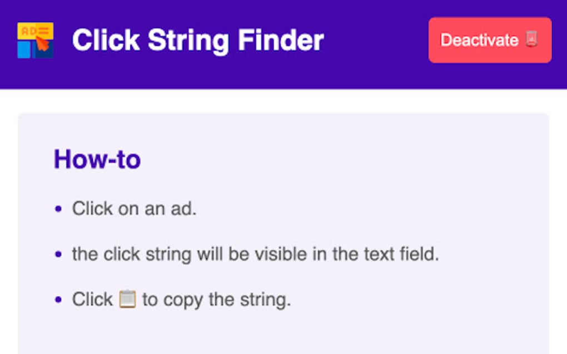Click the Deactivate button

coord(490,39)
